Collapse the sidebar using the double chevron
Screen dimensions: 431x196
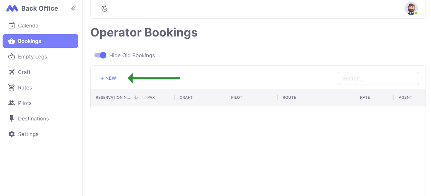click(x=73, y=8)
